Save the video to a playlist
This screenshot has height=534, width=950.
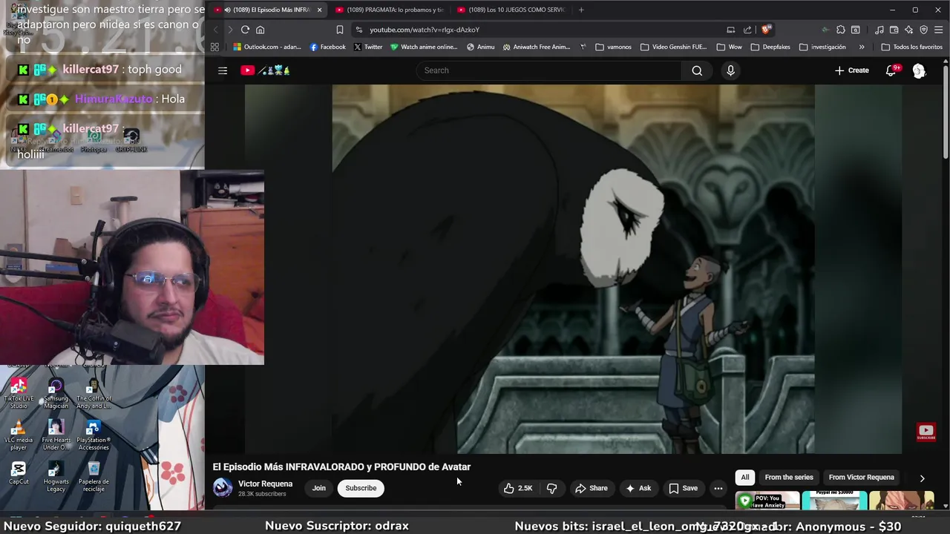click(x=684, y=488)
